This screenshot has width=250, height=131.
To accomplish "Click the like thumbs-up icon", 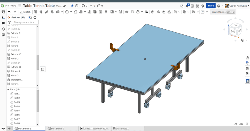I will coord(98,6).
